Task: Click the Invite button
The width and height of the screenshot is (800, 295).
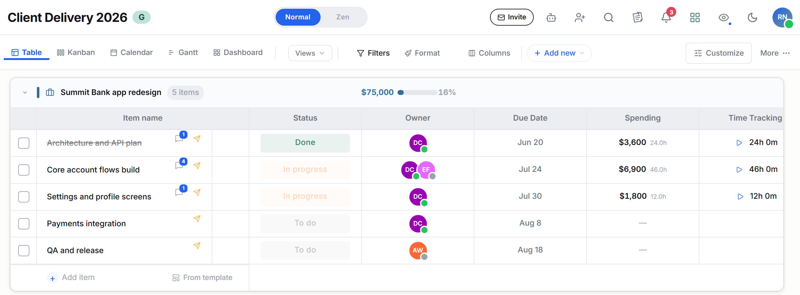Action: pos(512,17)
